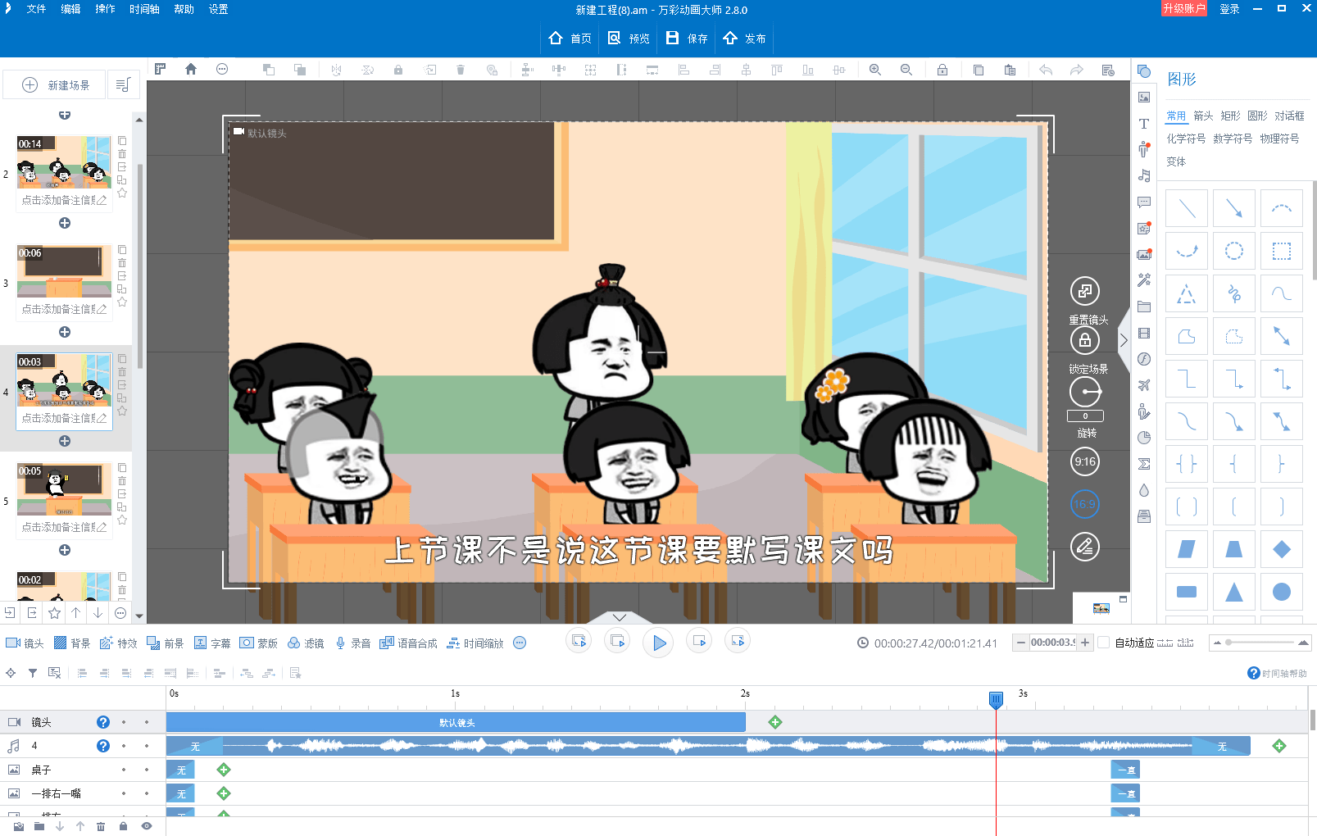Viewport: 1317px width, 836px height.
Task: Select the solid diamond shape
Action: pos(1281,549)
